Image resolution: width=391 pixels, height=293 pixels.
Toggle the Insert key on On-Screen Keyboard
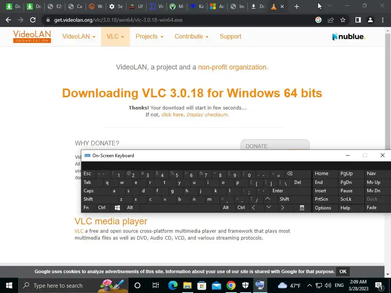point(325,191)
